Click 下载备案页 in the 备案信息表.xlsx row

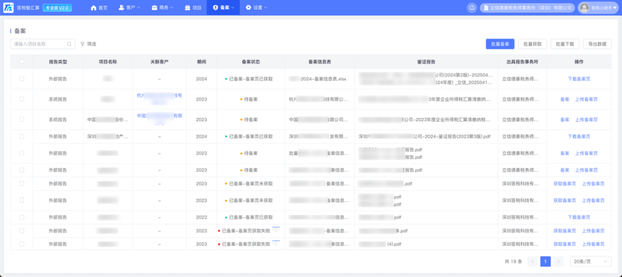(x=579, y=79)
